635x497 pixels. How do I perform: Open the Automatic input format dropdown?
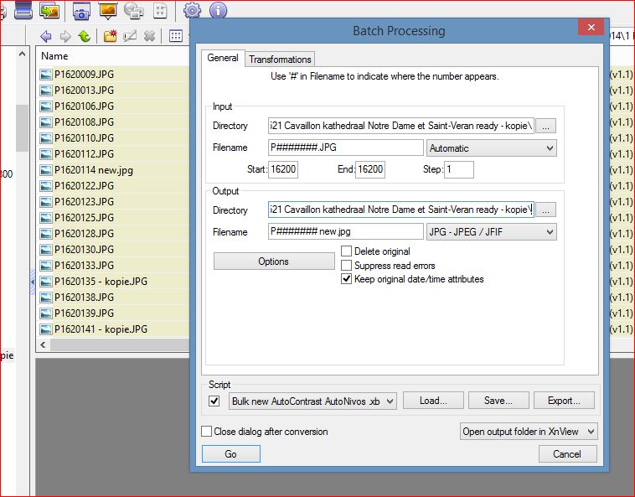click(491, 148)
